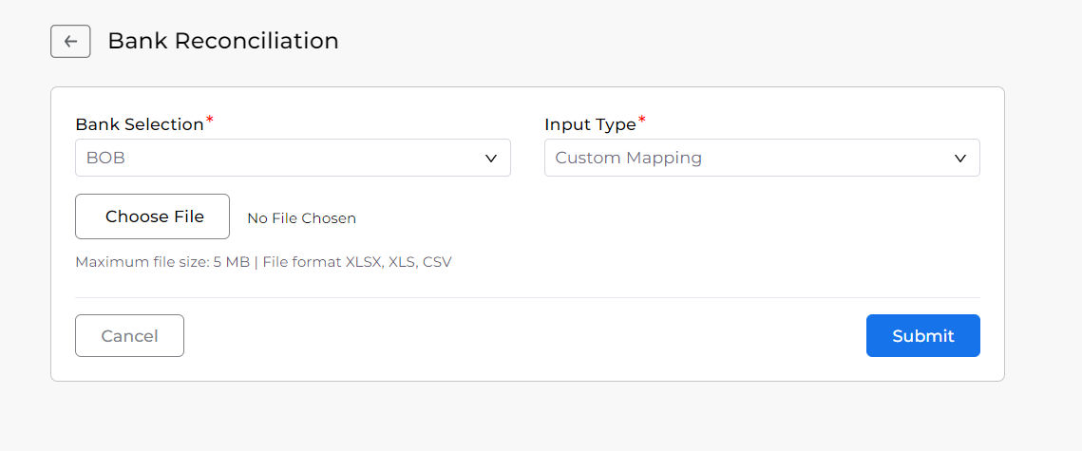Screen dimensions: 1082x451
Task: Submit the bank reconciliation form
Action: (x=922, y=336)
